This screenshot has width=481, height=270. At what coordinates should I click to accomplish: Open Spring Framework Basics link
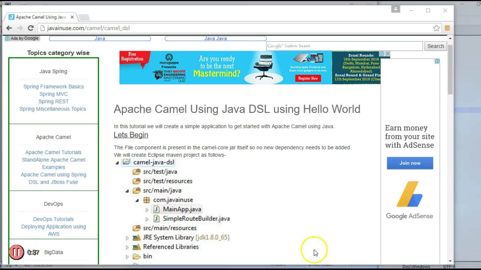point(53,87)
